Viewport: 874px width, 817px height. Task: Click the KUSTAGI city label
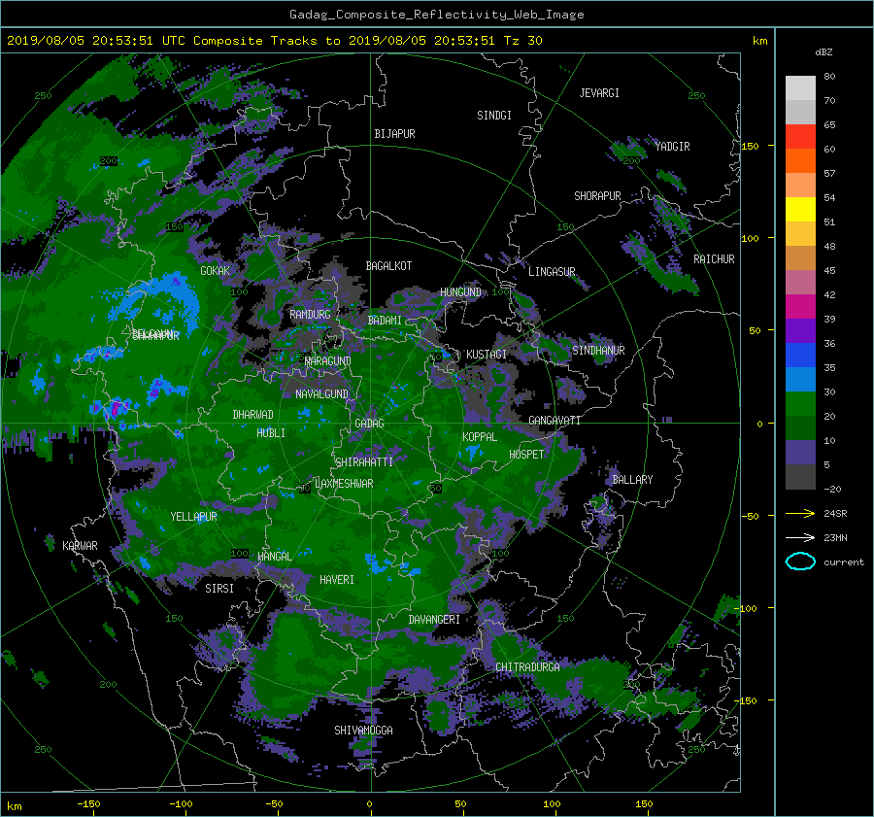pyautogui.click(x=487, y=355)
